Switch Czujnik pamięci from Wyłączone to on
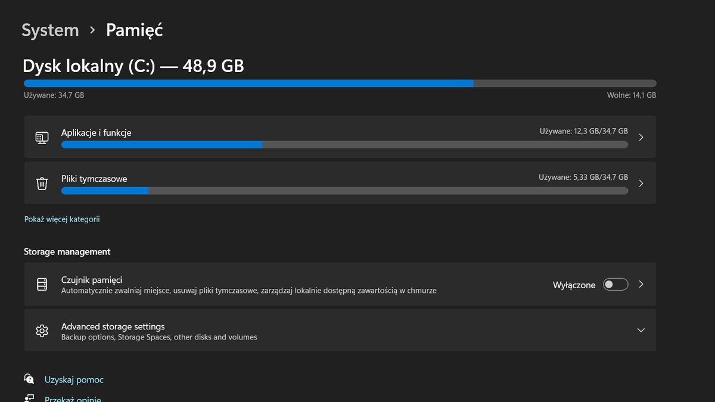 615,284
